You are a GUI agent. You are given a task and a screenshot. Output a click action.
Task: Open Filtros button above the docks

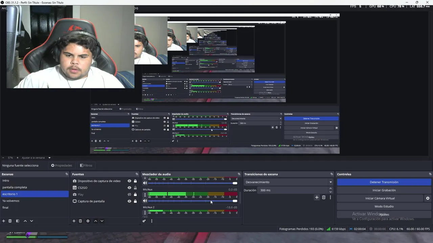pos(86,165)
